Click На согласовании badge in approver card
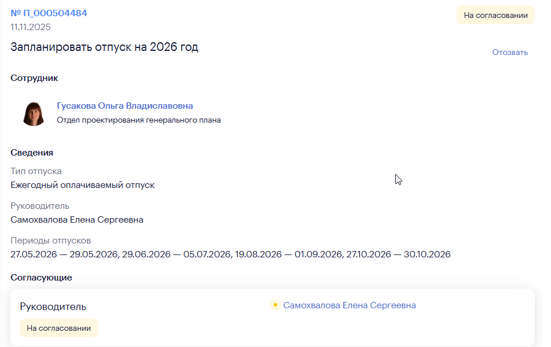Image resolution: width=551 pixels, height=347 pixels. point(58,328)
